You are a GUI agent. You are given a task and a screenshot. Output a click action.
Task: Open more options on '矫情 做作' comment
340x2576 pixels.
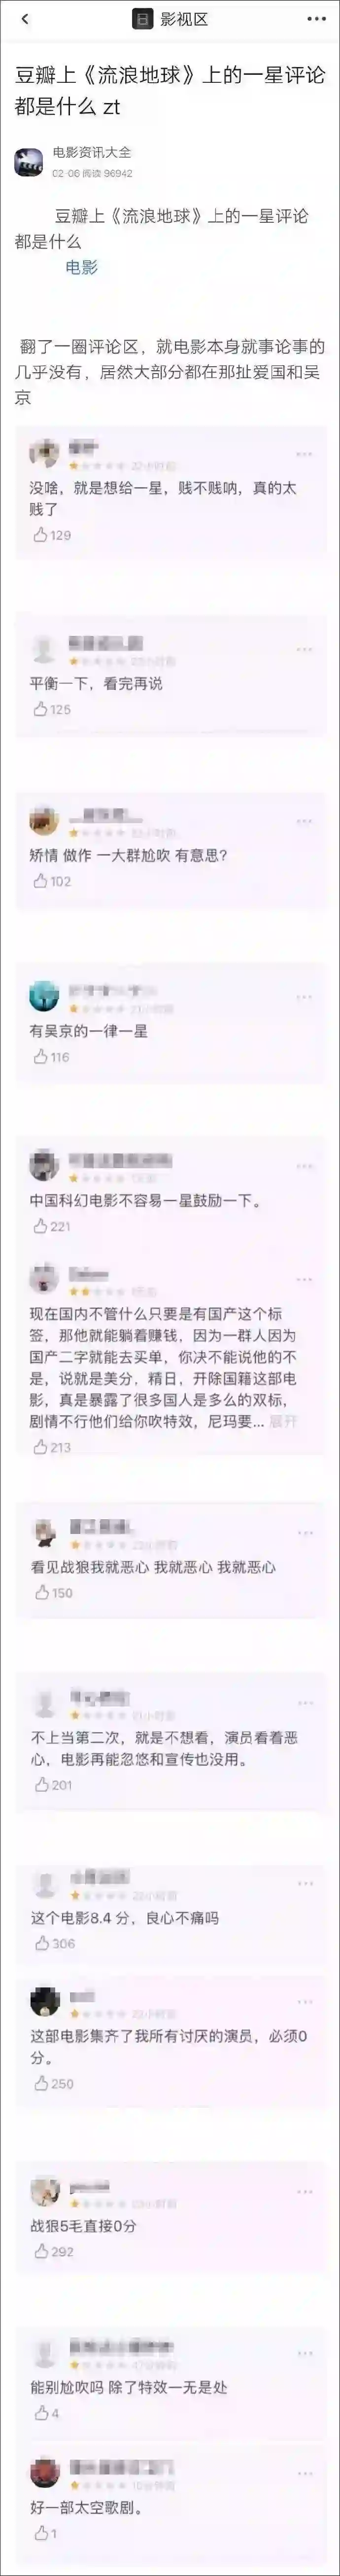(304, 822)
